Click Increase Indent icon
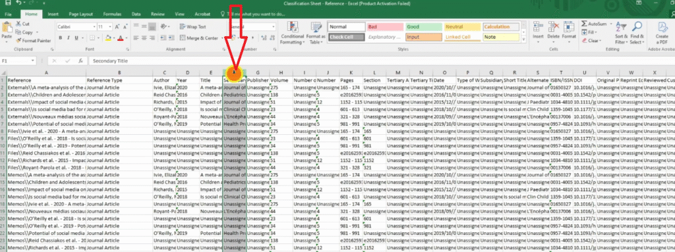Image resolution: width=675 pixels, height=252 pixels. point(171,38)
